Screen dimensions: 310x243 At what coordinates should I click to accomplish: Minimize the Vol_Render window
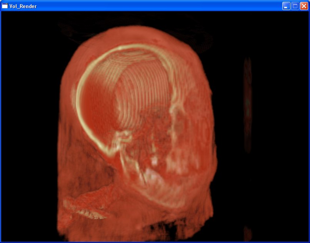[286, 6]
